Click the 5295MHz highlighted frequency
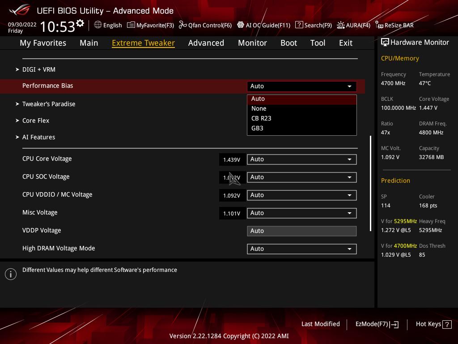Screen dimensions: 458x344 click(x=405, y=221)
